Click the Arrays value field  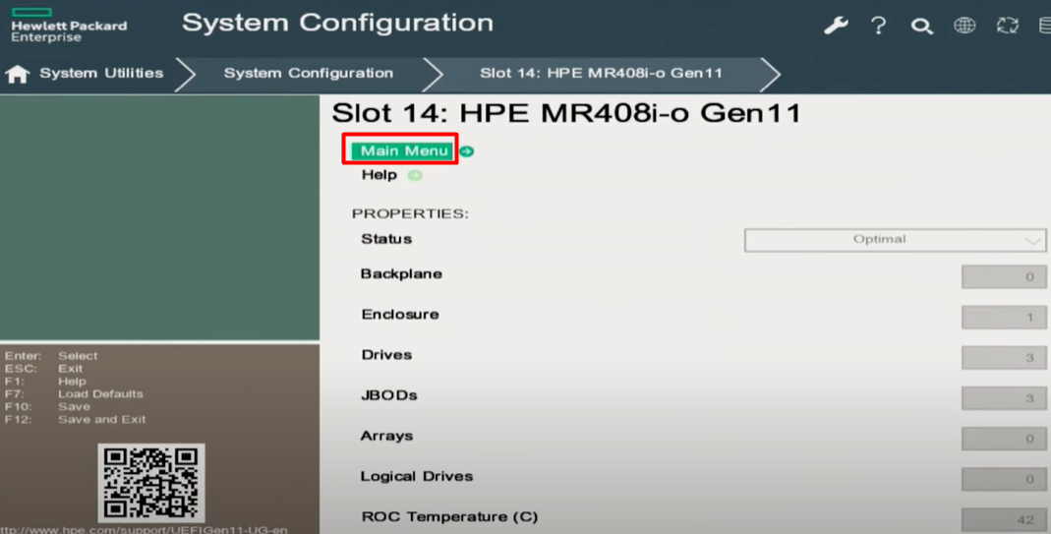1004,439
